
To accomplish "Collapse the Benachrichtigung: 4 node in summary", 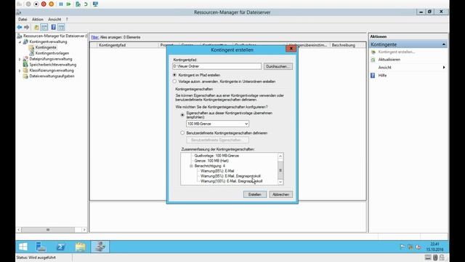I will [x=191, y=166].
